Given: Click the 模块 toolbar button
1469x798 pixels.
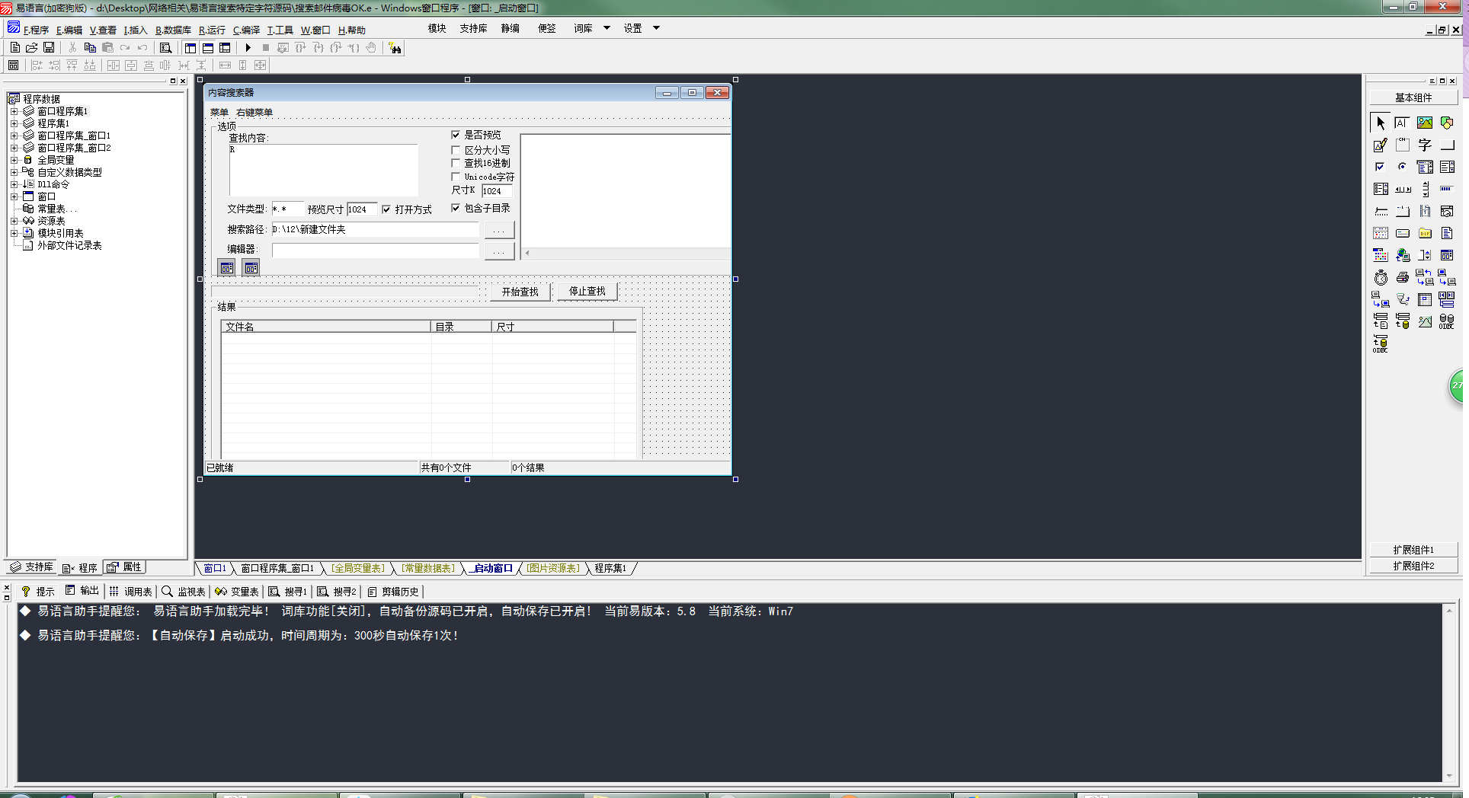Looking at the screenshot, I should coord(437,28).
